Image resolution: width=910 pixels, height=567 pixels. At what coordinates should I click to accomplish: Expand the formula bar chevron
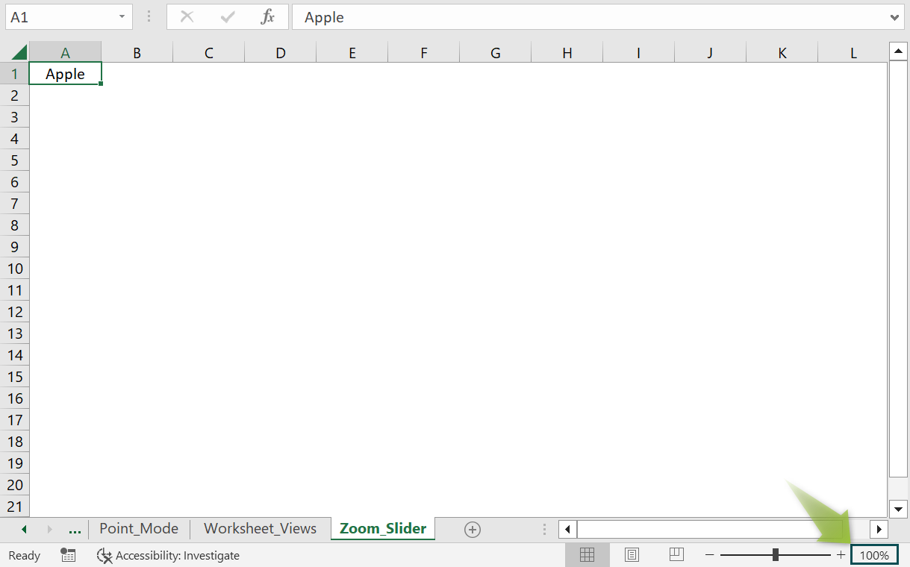pyautogui.click(x=895, y=17)
